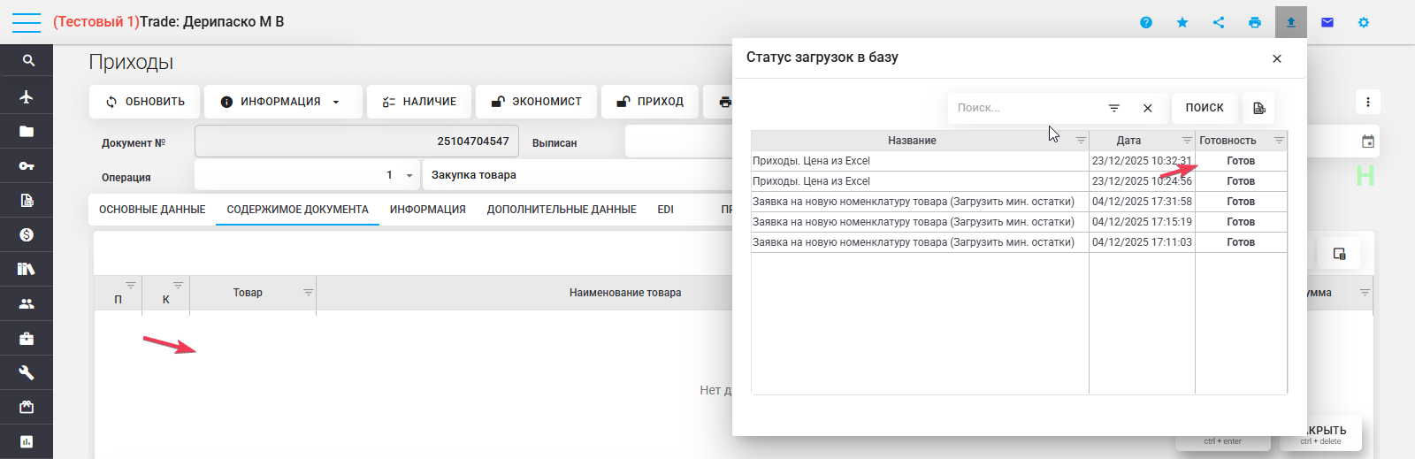
Task: Click the Закупка товара operation field
Action: click(579, 175)
